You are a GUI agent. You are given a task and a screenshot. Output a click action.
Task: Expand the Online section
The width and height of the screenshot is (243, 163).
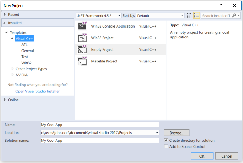(5, 100)
